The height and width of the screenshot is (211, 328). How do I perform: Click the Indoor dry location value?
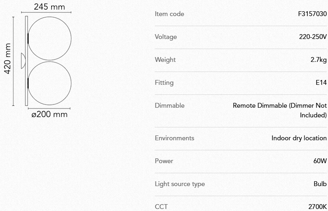pos(299,138)
